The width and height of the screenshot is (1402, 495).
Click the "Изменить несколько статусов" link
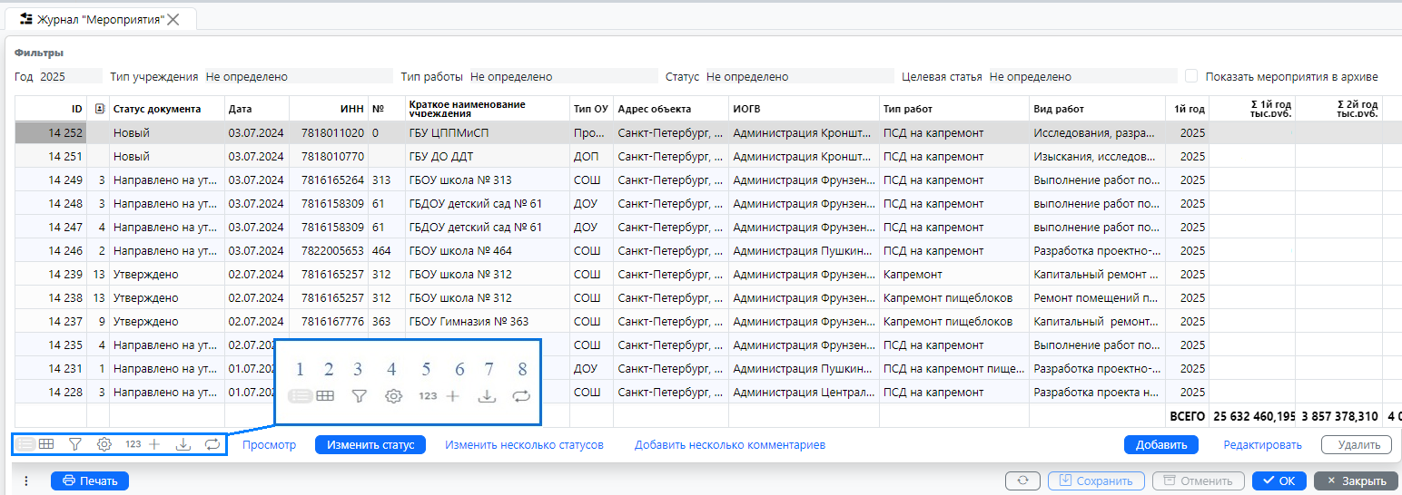[524, 445]
